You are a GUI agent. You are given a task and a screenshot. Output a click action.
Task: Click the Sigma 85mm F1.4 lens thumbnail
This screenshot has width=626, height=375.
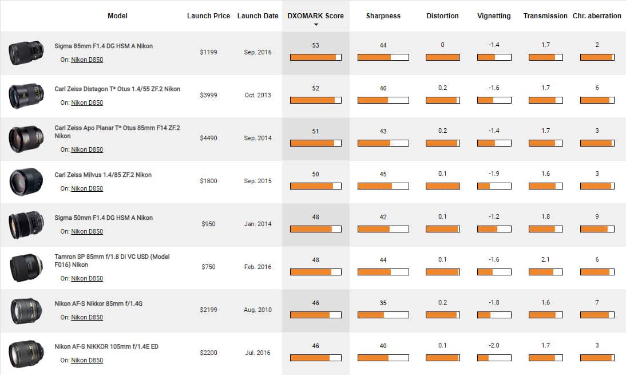pos(26,53)
